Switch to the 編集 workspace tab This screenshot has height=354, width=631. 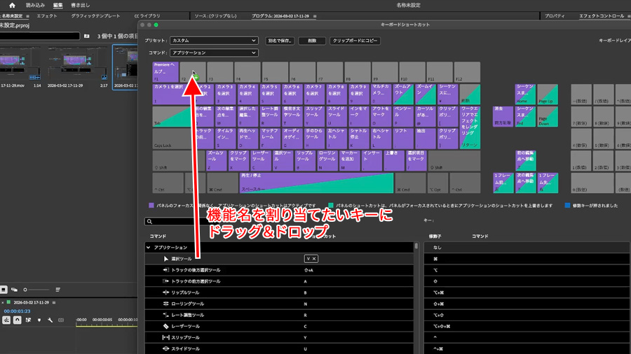tap(58, 5)
